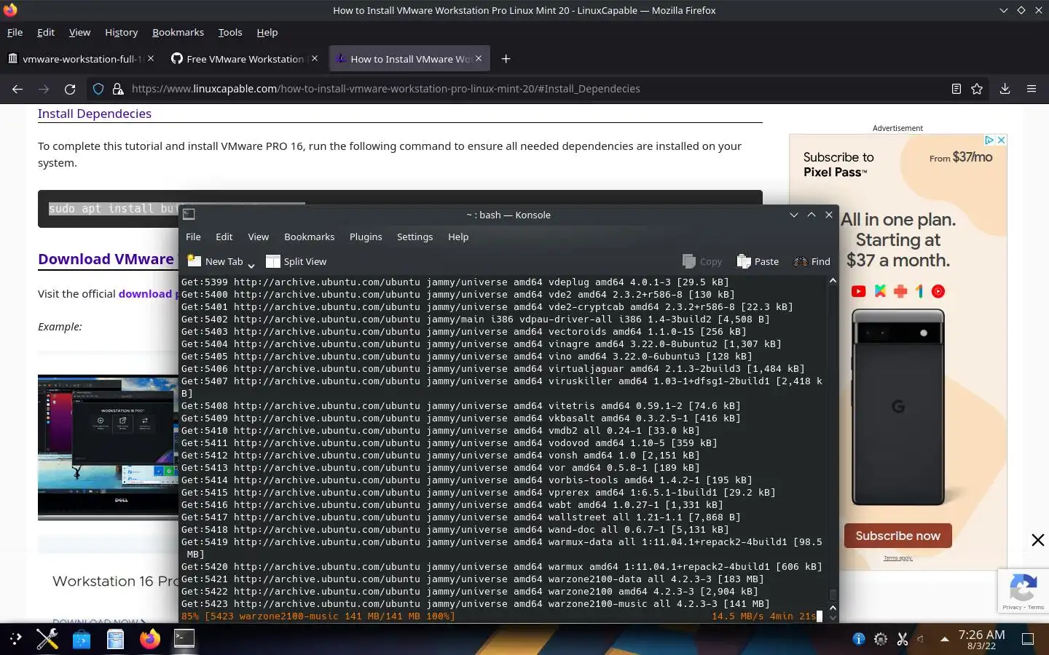Image resolution: width=1049 pixels, height=655 pixels.
Task: Open the Discover store icon in taskbar
Action: click(x=82, y=639)
